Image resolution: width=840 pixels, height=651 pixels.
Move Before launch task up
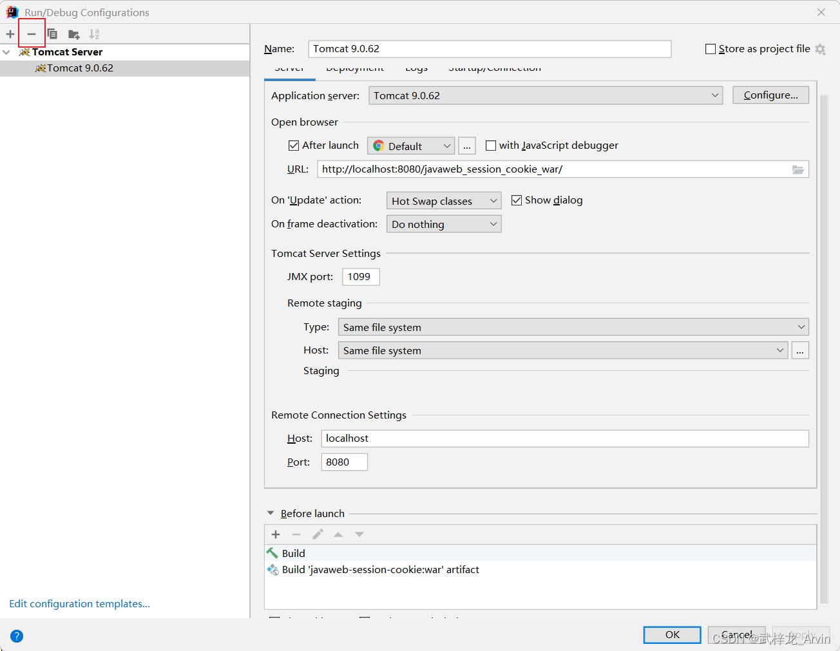338,534
